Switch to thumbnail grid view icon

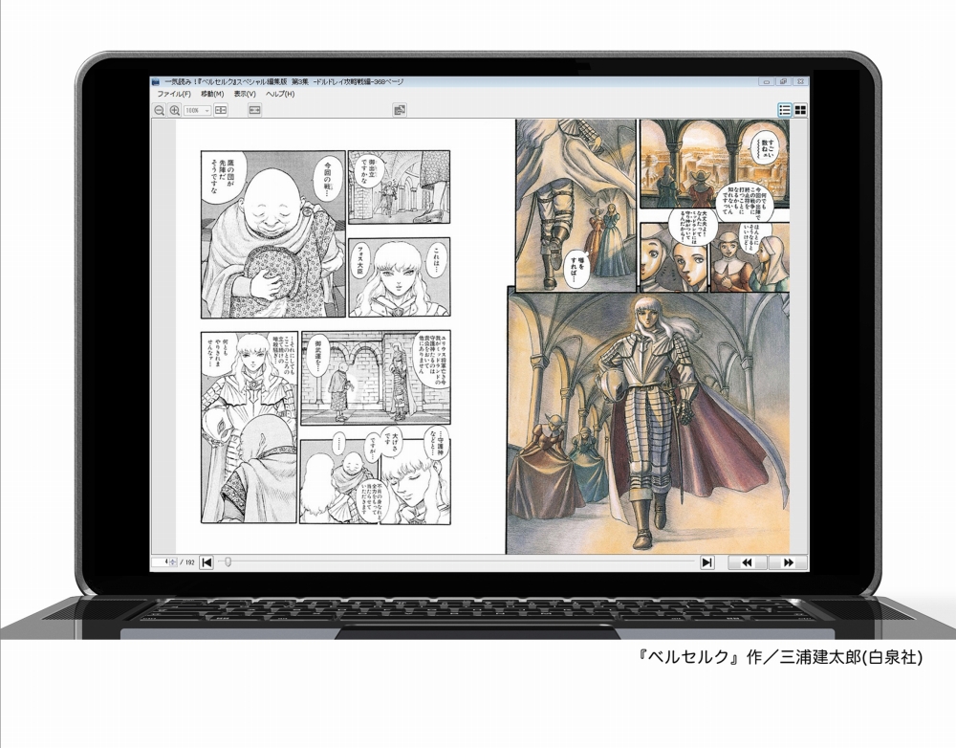click(x=800, y=110)
